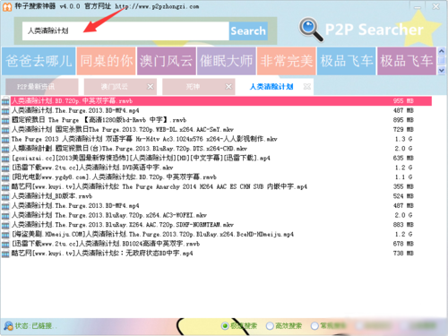Select result 国定杀戮日 The Purge 高清1280版
This screenshot has width=448, height=336.
(x=221, y=120)
